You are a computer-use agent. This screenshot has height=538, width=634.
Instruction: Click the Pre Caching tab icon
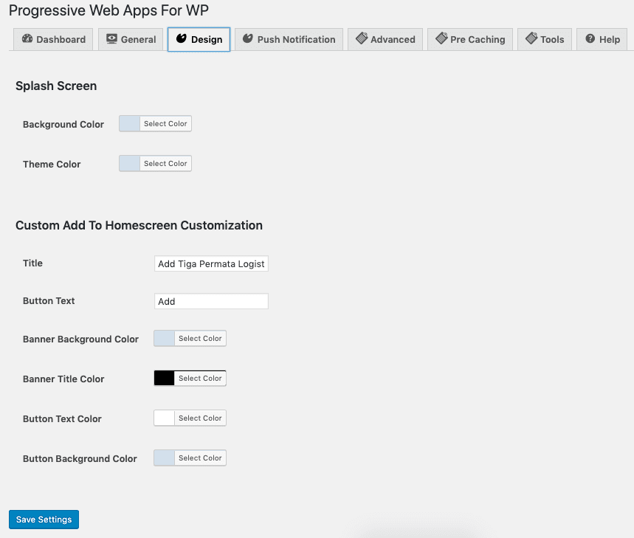point(441,39)
